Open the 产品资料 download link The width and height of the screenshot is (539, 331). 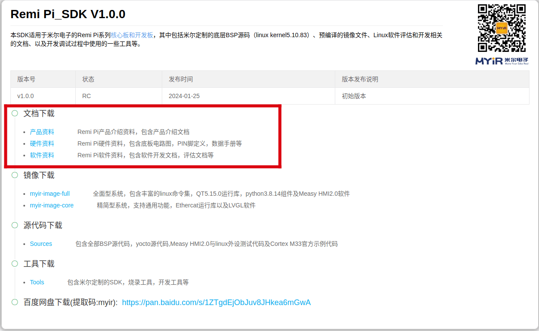click(42, 132)
